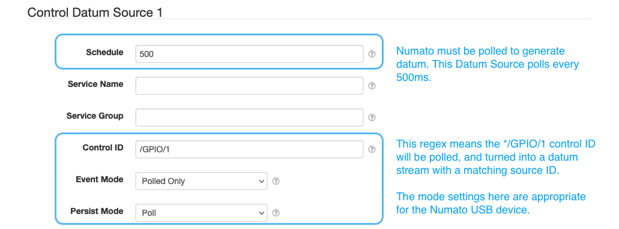Click the Service Group label text

tap(95, 116)
